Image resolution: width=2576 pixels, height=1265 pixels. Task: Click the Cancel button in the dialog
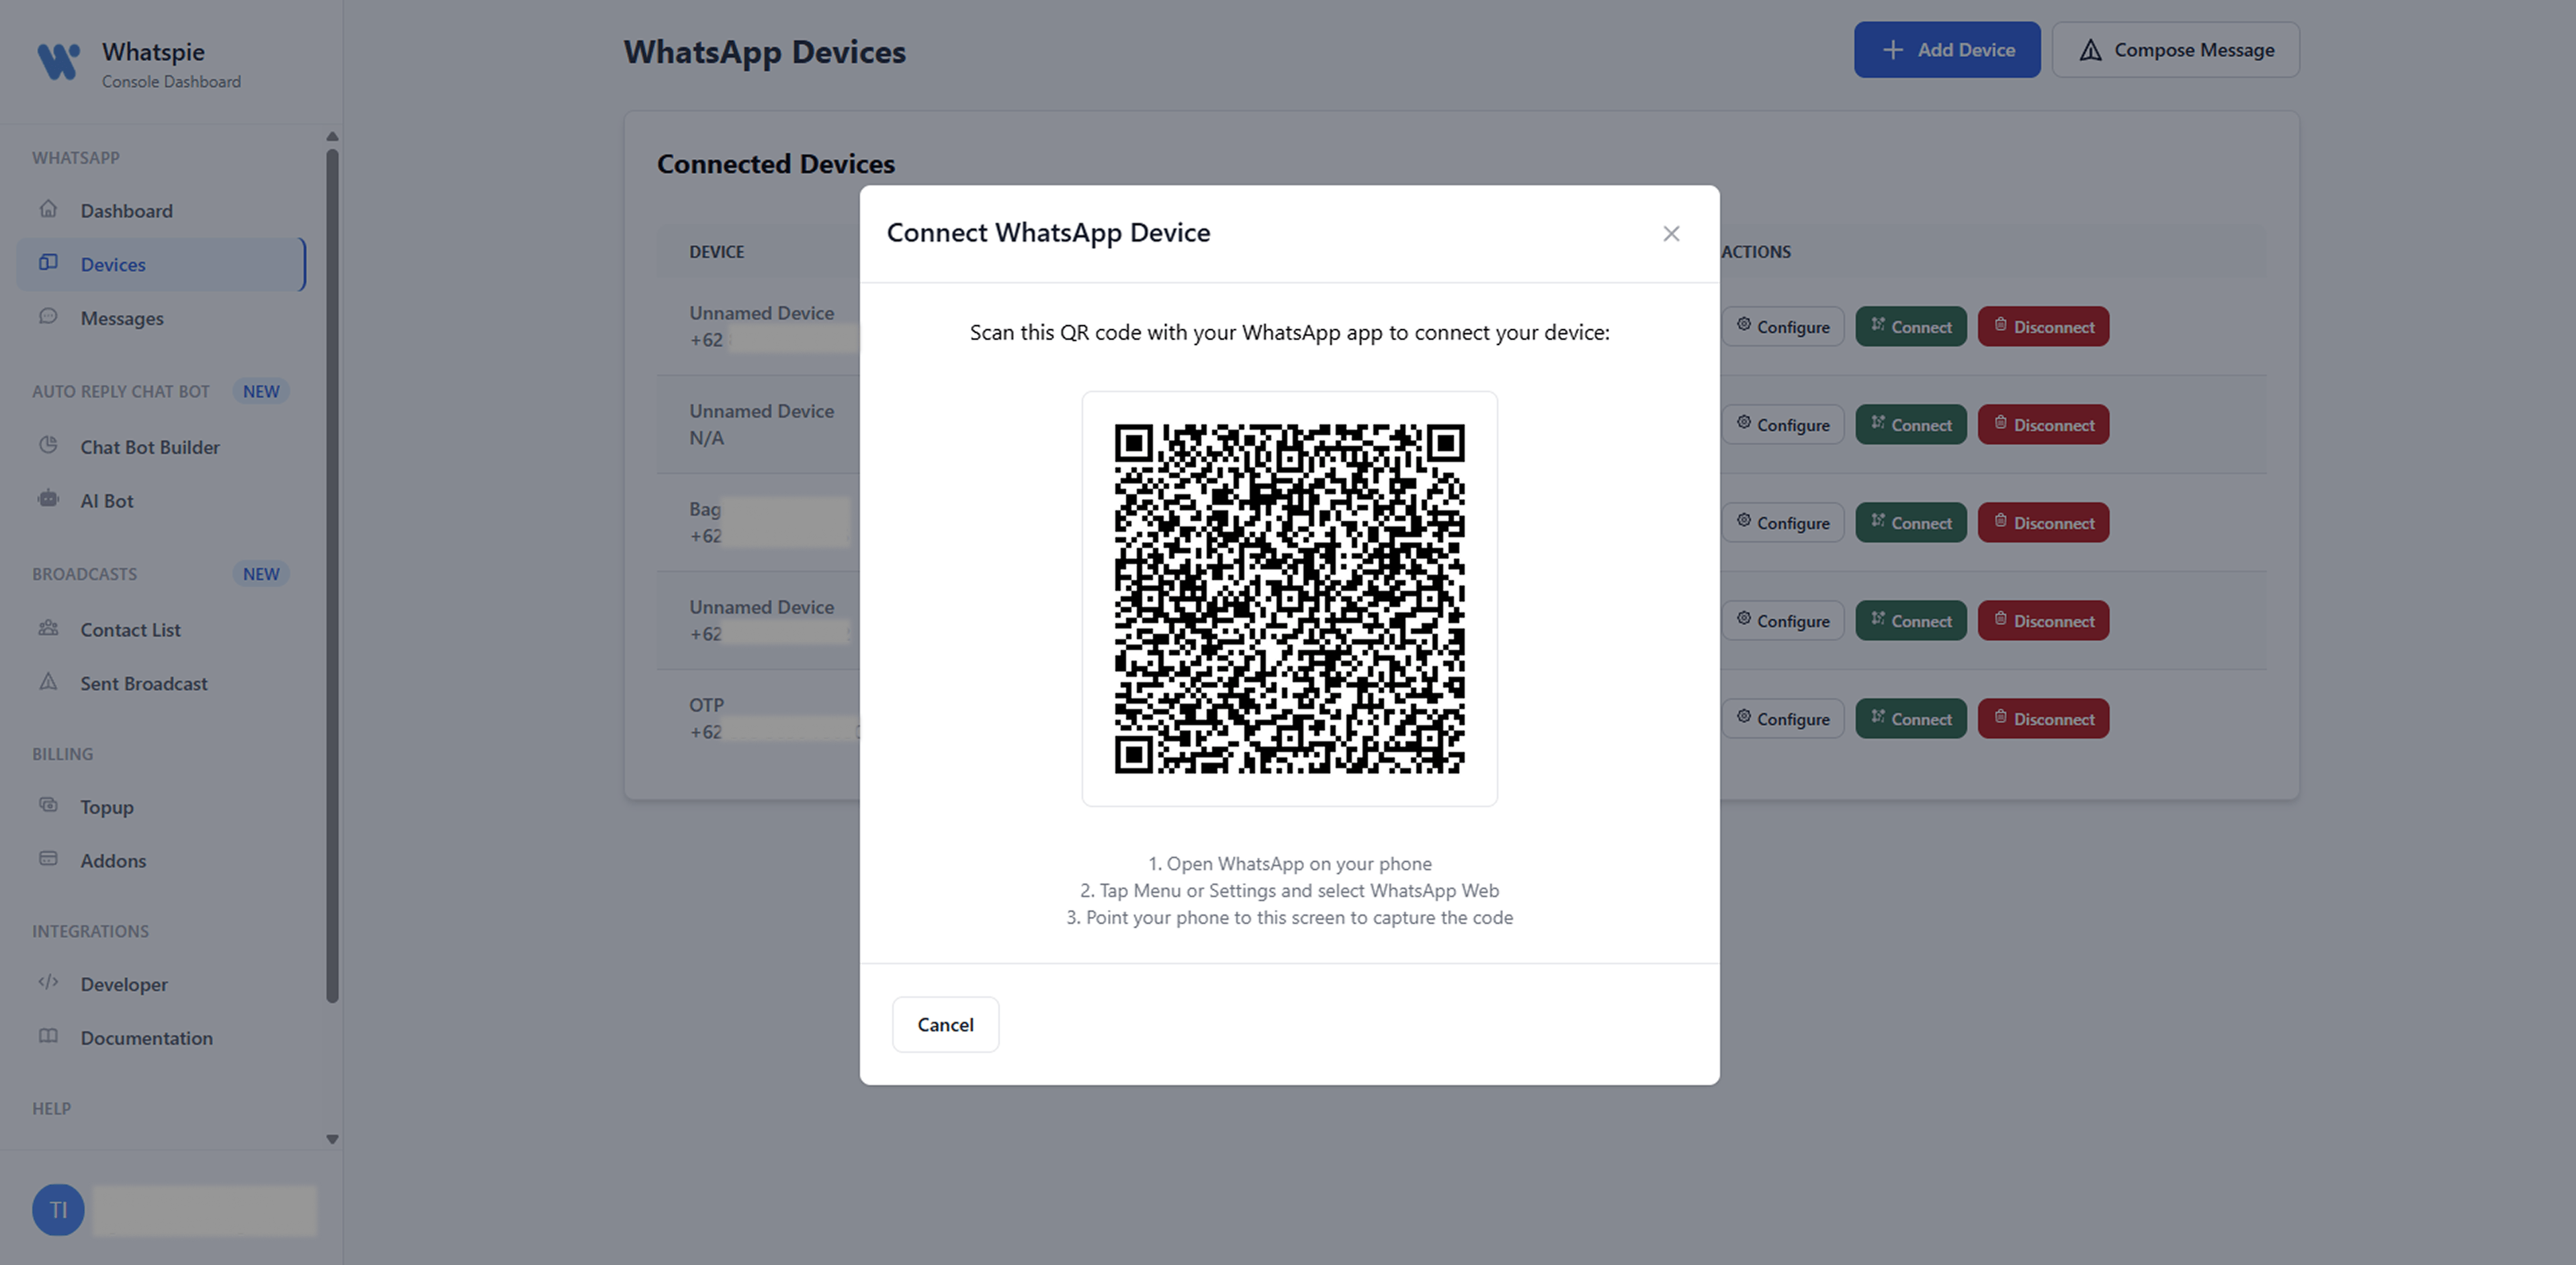[x=945, y=1024]
